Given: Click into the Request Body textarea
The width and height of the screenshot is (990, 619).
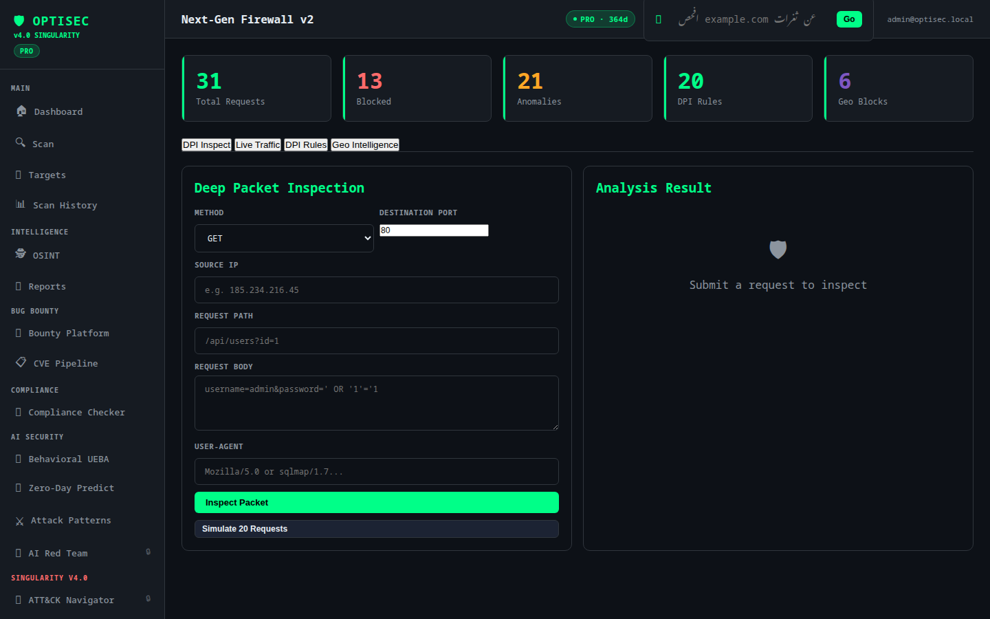Looking at the screenshot, I should click(x=377, y=403).
